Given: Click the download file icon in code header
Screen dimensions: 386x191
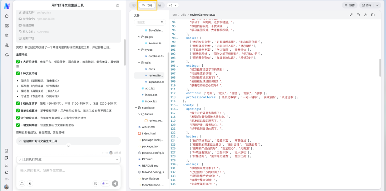Looking at the screenshot, I should pos(366,15).
